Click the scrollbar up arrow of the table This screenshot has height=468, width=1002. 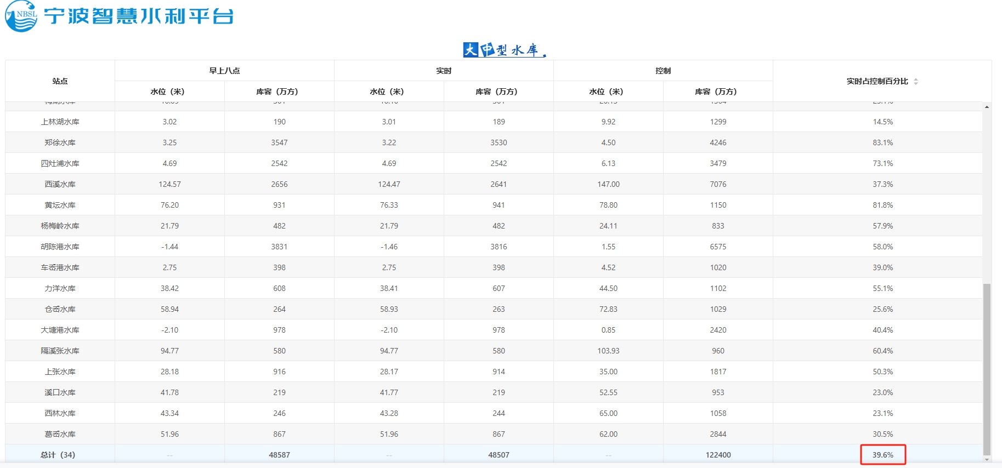[987, 107]
